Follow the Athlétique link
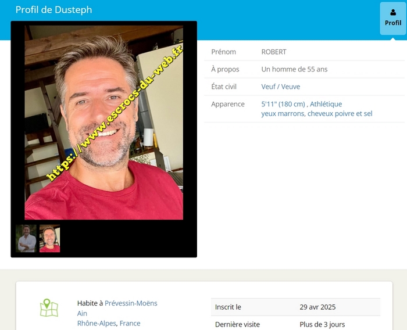Image resolution: width=407 pixels, height=330 pixels. click(x=326, y=104)
